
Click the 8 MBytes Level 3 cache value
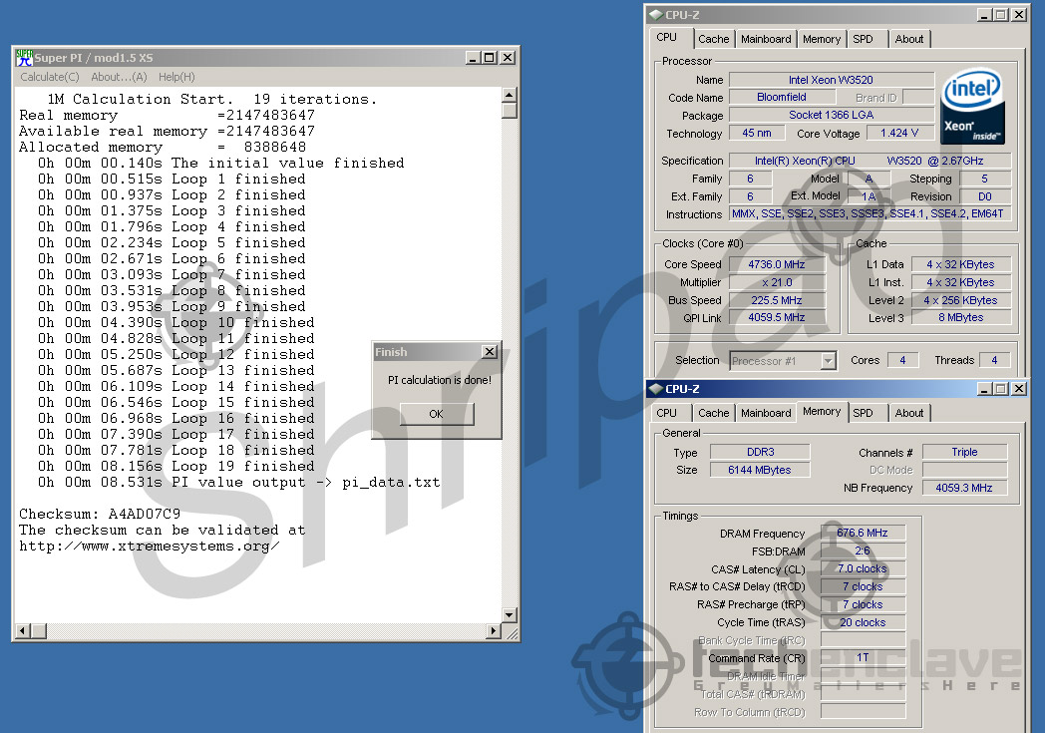(x=961, y=318)
